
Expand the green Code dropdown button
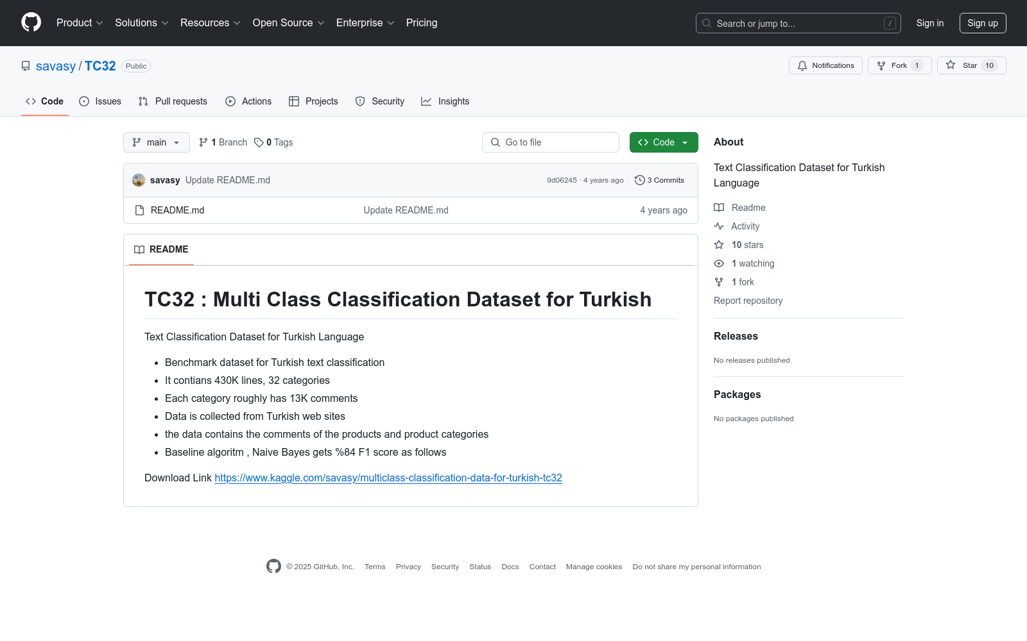pyautogui.click(x=664, y=142)
